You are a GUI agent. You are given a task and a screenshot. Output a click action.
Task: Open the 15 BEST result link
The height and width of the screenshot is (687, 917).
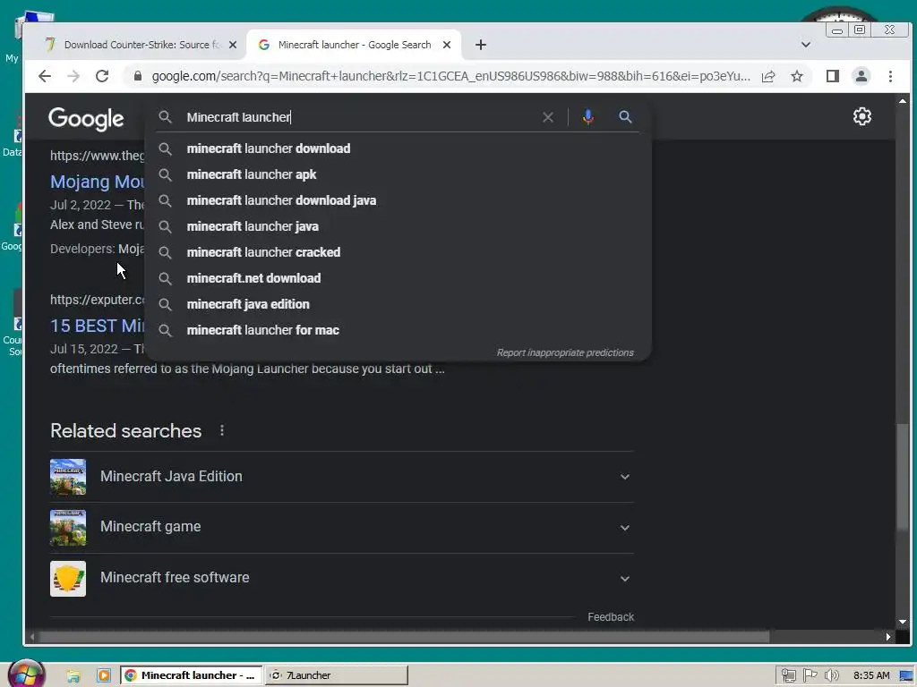coord(97,326)
